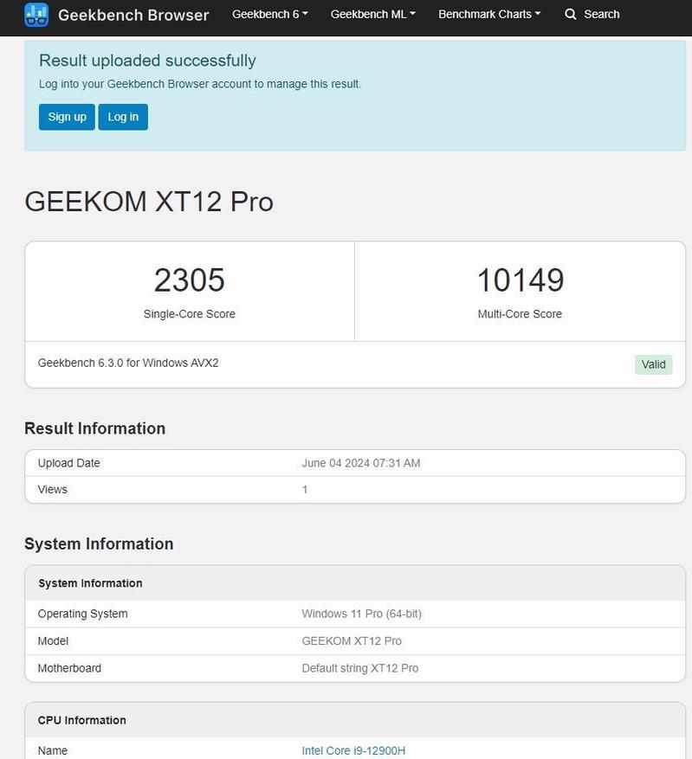Screen dimensions: 692x759
Task: Click the green Valid badge
Action: (653, 364)
